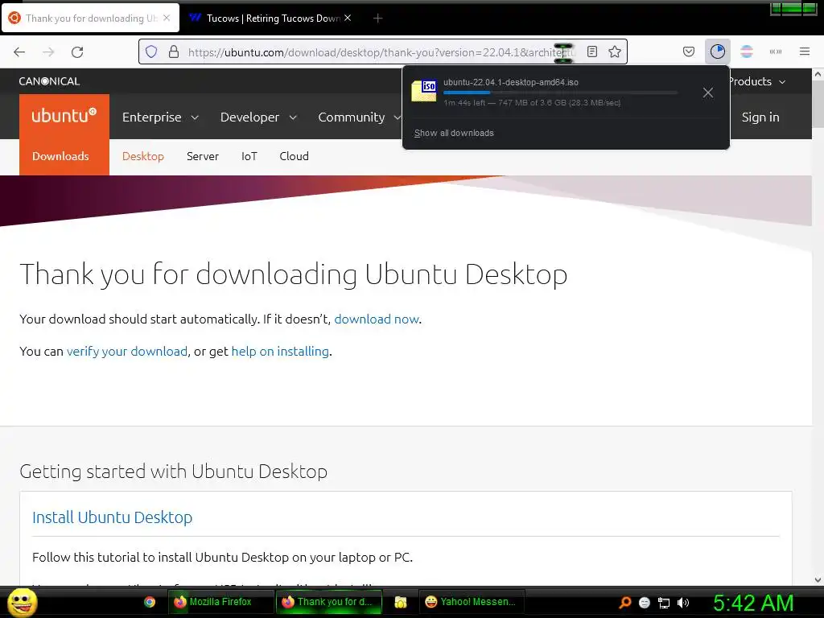Image resolution: width=824 pixels, height=618 pixels.
Task: Click the ubuntu logo
Action: point(64,116)
